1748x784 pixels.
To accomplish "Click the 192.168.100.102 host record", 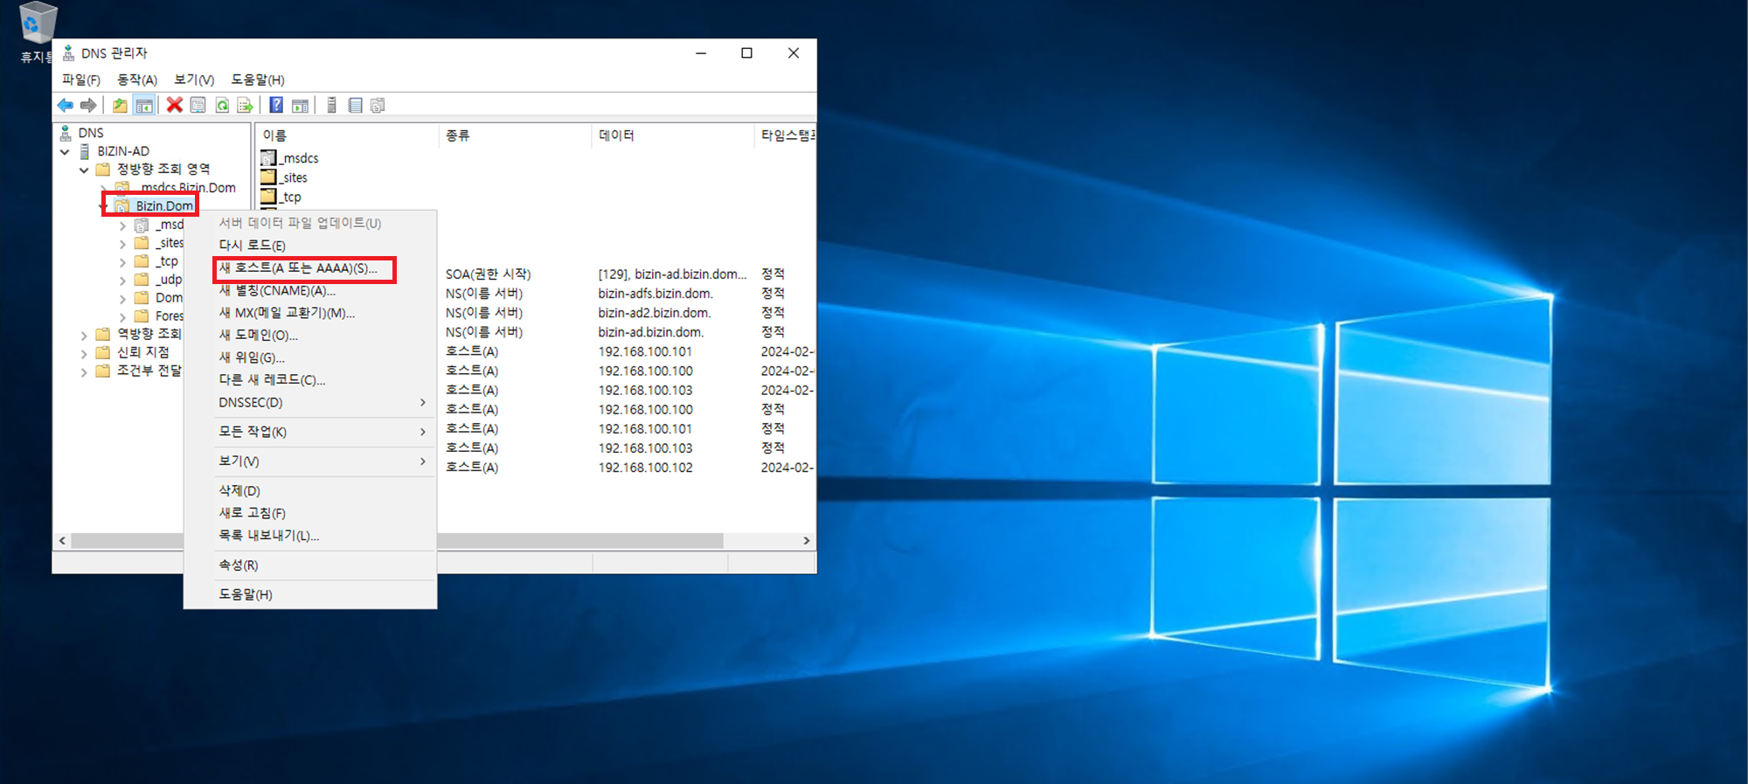I will (645, 468).
